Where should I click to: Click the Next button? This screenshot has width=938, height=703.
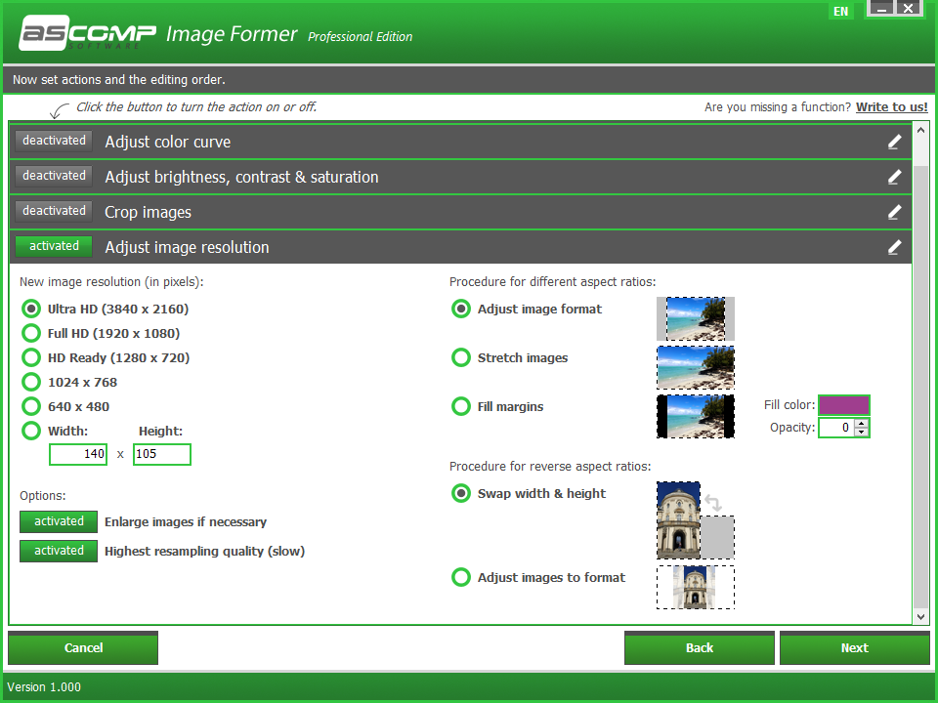point(854,648)
